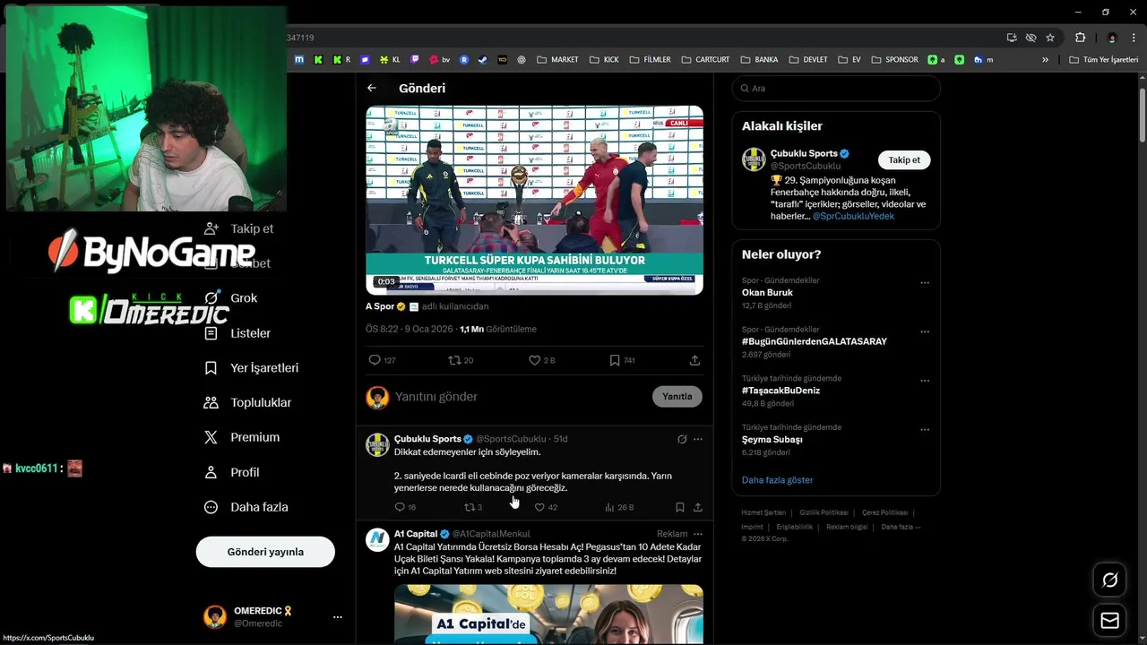Screen dimensions: 1147x645
Task: Share the Çubuklu Sports reply
Action: tap(697, 507)
